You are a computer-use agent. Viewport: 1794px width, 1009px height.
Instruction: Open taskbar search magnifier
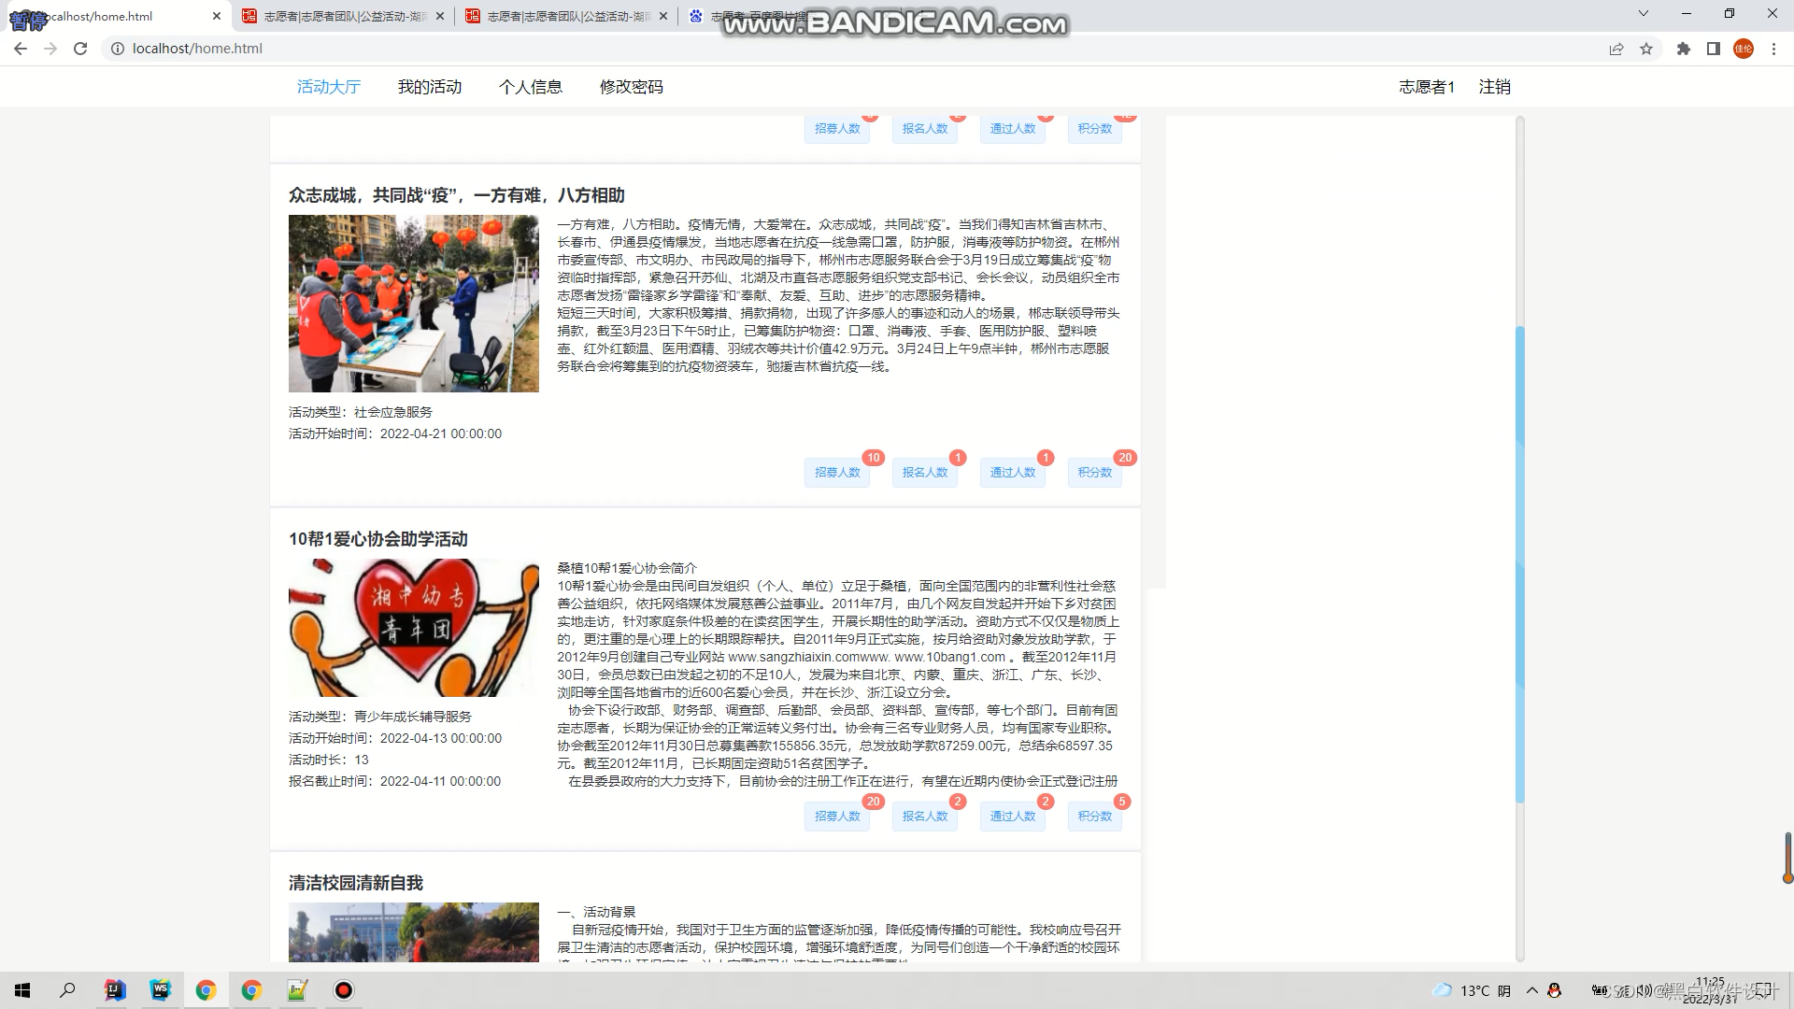point(67,990)
